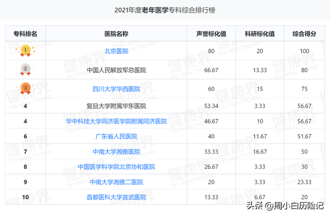330x216 pixels.
Task: Select 华西医院 research value 15
Action: click(260, 89)
